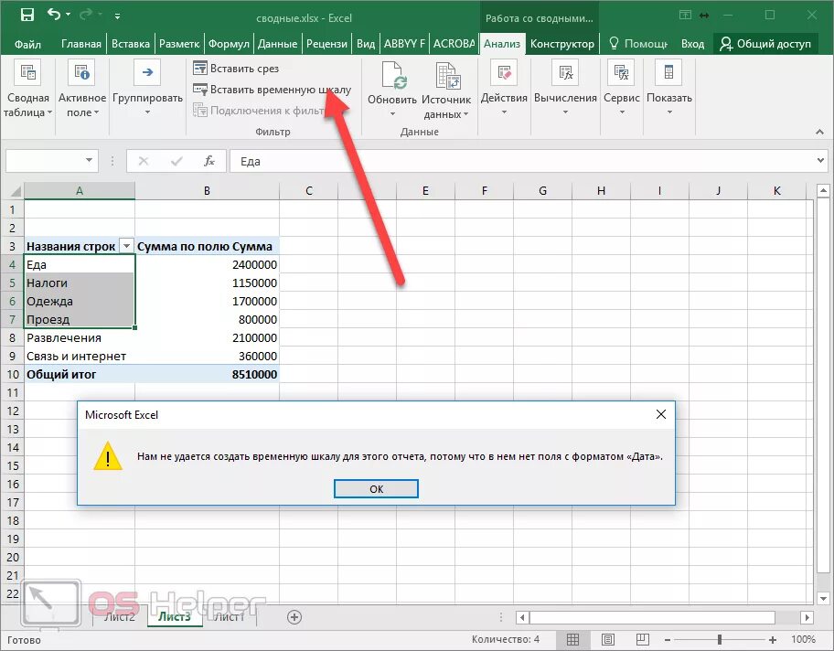Switch to Normal view icon
The width and height of the screenshot is (834, 651).
[x=572, y=639]
